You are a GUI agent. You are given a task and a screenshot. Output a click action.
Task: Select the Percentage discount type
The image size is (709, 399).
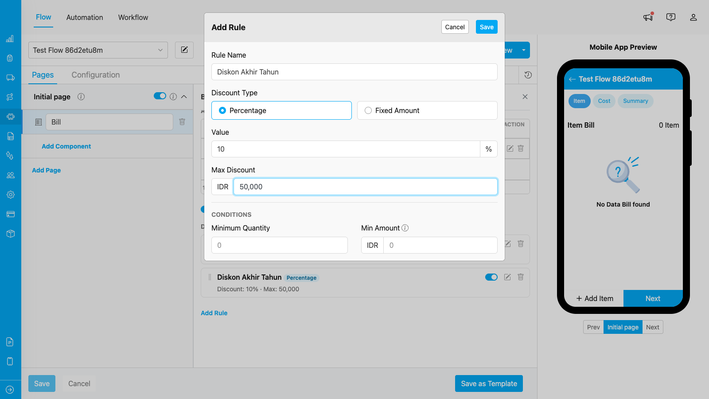tap(281, 110)
